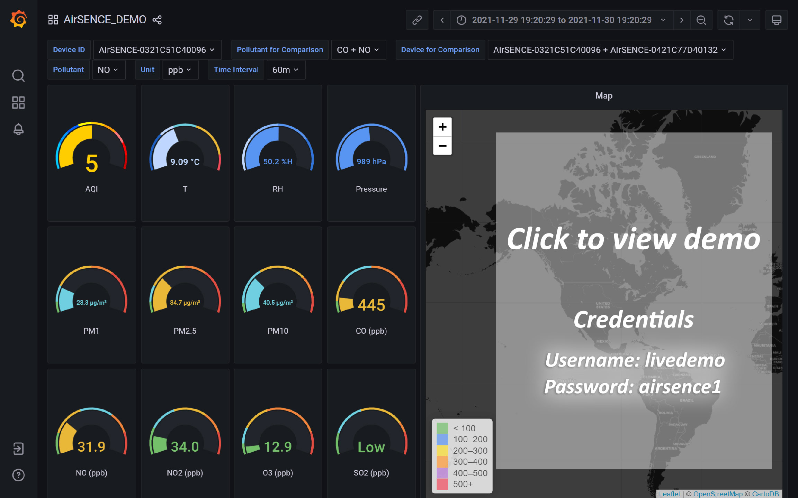Open the Alerting bell icon
This screenshot has height=498, width=798.
point(19,129)
